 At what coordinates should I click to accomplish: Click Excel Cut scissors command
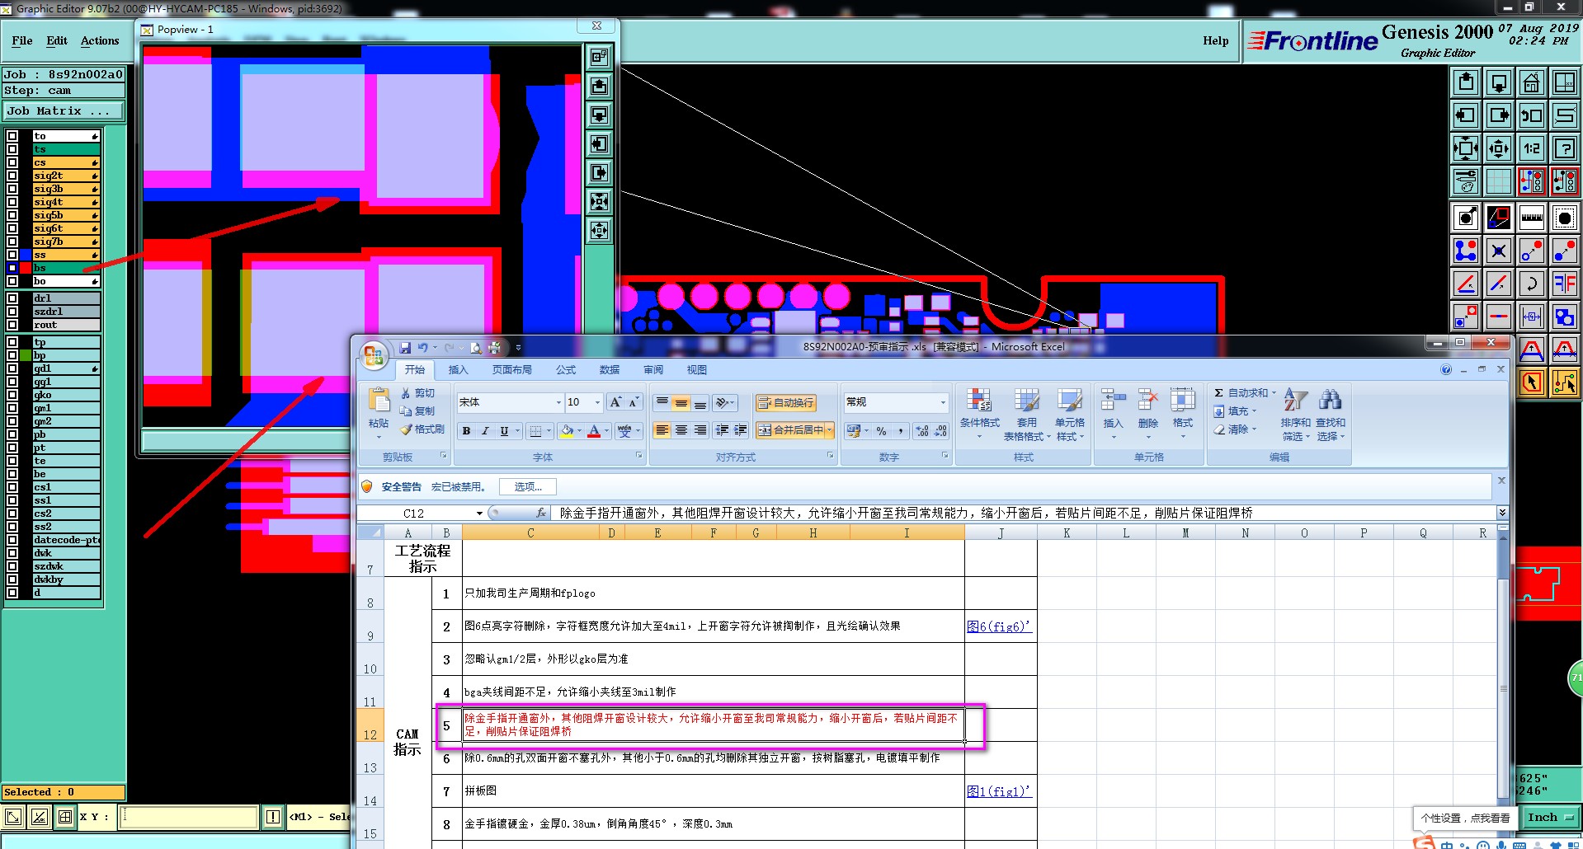pos(417,393)
